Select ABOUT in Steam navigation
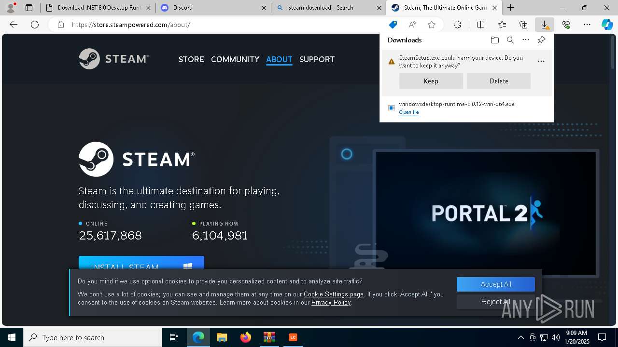Screen dimensions: 618x347 [279, 59]
